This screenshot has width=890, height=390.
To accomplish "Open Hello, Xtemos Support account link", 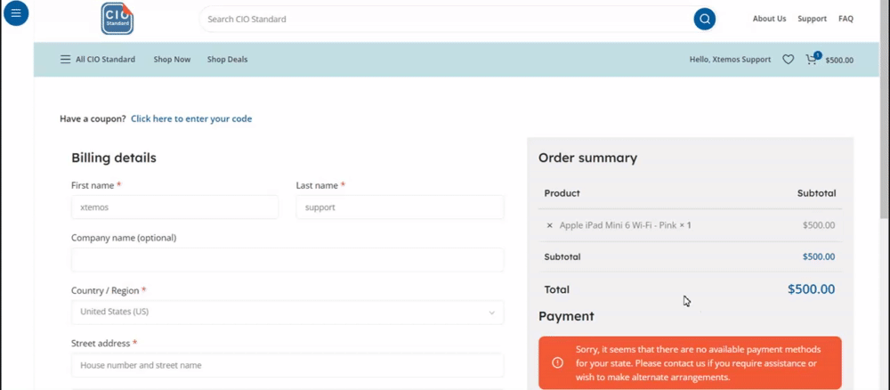I will (x=730, y=60).
